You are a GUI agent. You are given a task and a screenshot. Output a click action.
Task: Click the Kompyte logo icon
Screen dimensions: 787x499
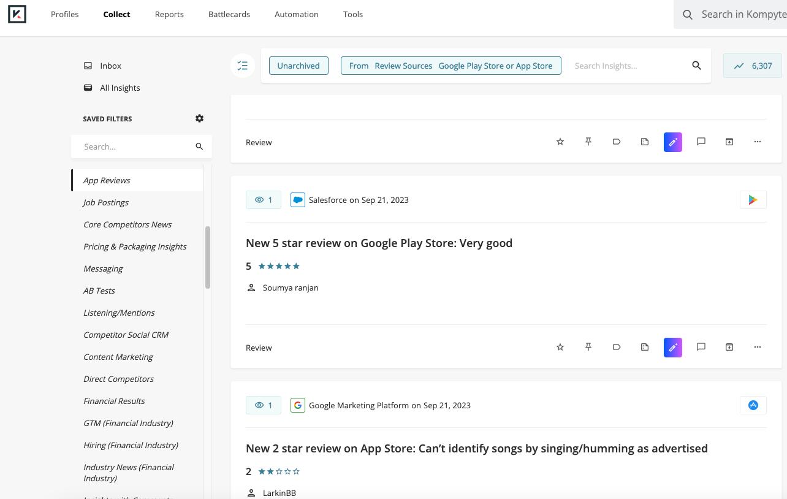(x=17, y=14)
